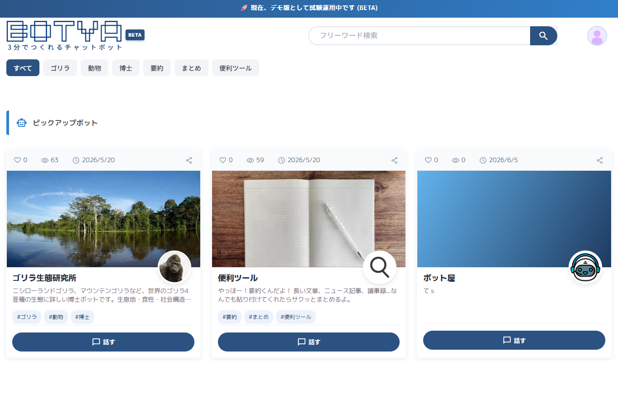Click 話す button on 便利ツール card
The height and width of the screenshot is (395, 618).
(309, 342)
